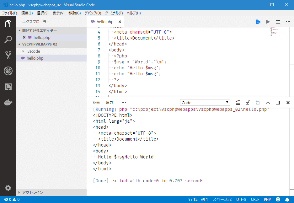Toggle the panel position icon
This screenshot has width=294, height=203.
click(277, 102)
